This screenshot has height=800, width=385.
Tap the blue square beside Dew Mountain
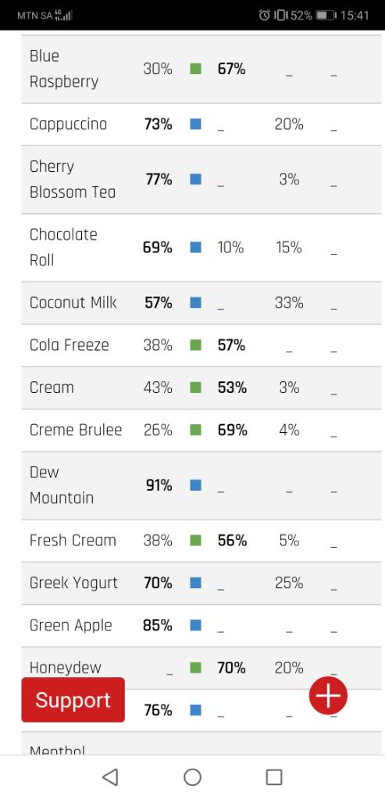click(195, 485)
